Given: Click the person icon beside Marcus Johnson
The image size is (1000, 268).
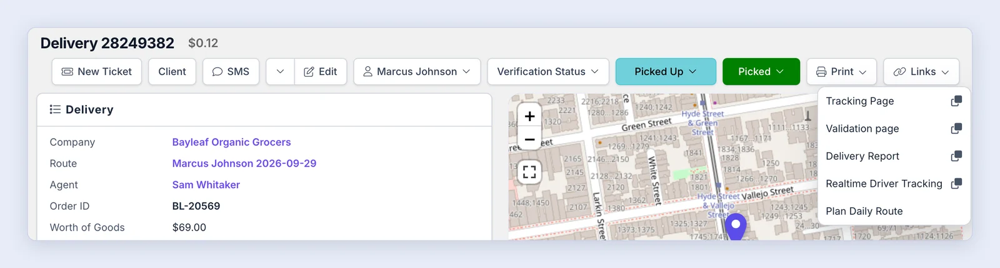Looking at the screenshot, I should 368,72.
